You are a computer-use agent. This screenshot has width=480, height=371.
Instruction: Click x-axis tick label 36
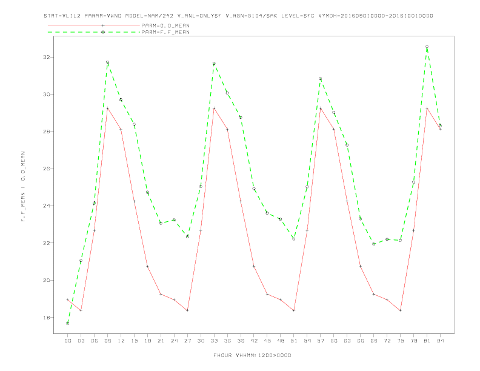pyautogui.click(x=227, y=341)
